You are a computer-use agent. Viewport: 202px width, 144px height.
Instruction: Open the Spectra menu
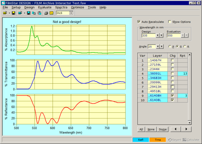(x=61, y=7)
